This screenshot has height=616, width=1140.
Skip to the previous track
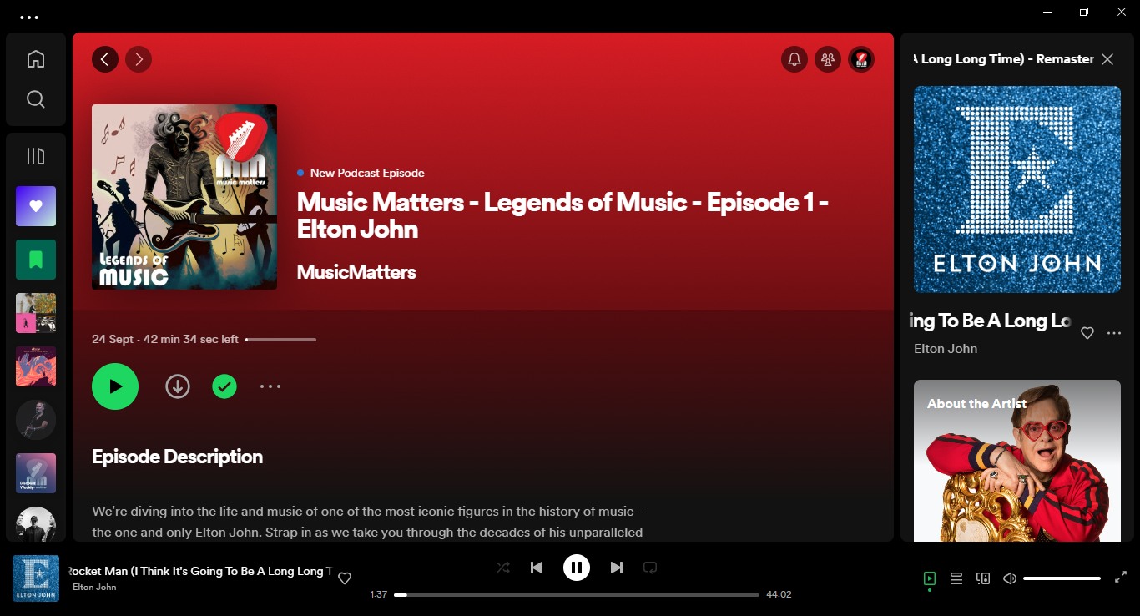(x=537, y=568)
